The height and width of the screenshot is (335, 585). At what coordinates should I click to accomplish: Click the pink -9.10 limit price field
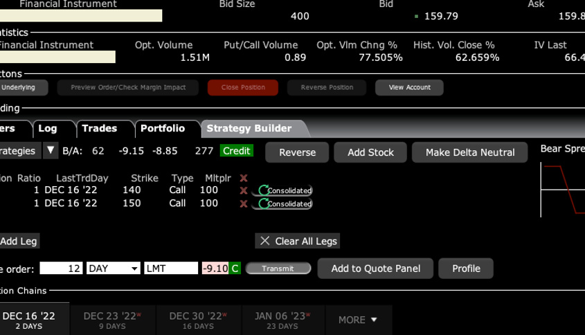tap(215, 269)
